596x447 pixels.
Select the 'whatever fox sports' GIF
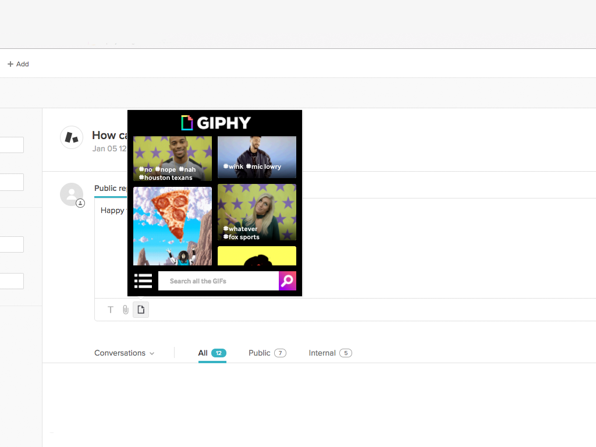257,212
